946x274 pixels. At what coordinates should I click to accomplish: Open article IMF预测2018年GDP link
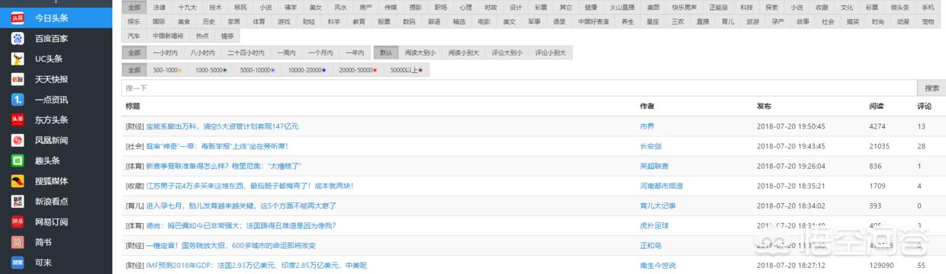(x=256, y=265)
